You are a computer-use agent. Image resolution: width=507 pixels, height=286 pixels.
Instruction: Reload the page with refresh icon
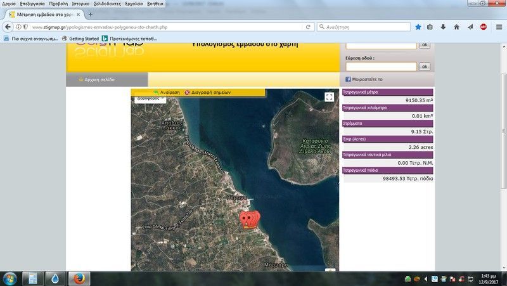click(308, 27)
